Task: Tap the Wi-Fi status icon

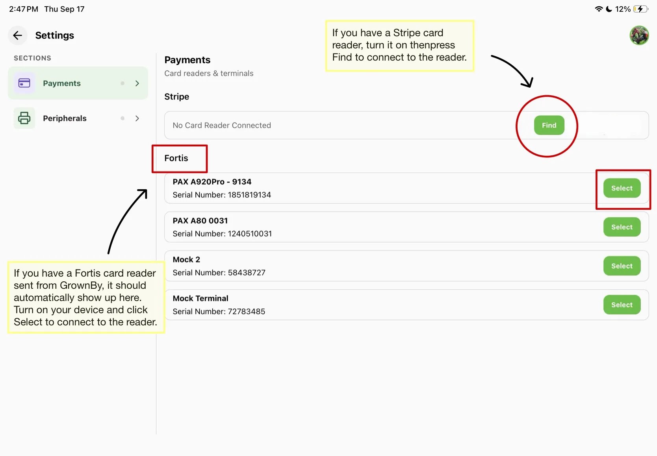Action: (x=599, y=9)
